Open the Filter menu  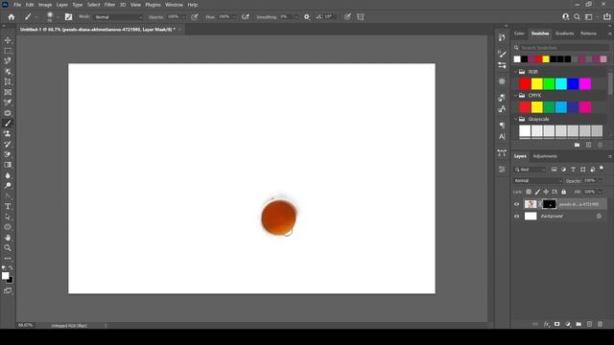pyautogui.click(x=109, y=5)
